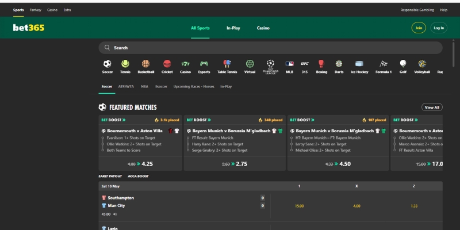Click the Early Payout label
Image resolution: width=460 pixels, height=230 pixels.
pyautogui.click(x=110, y=177)
